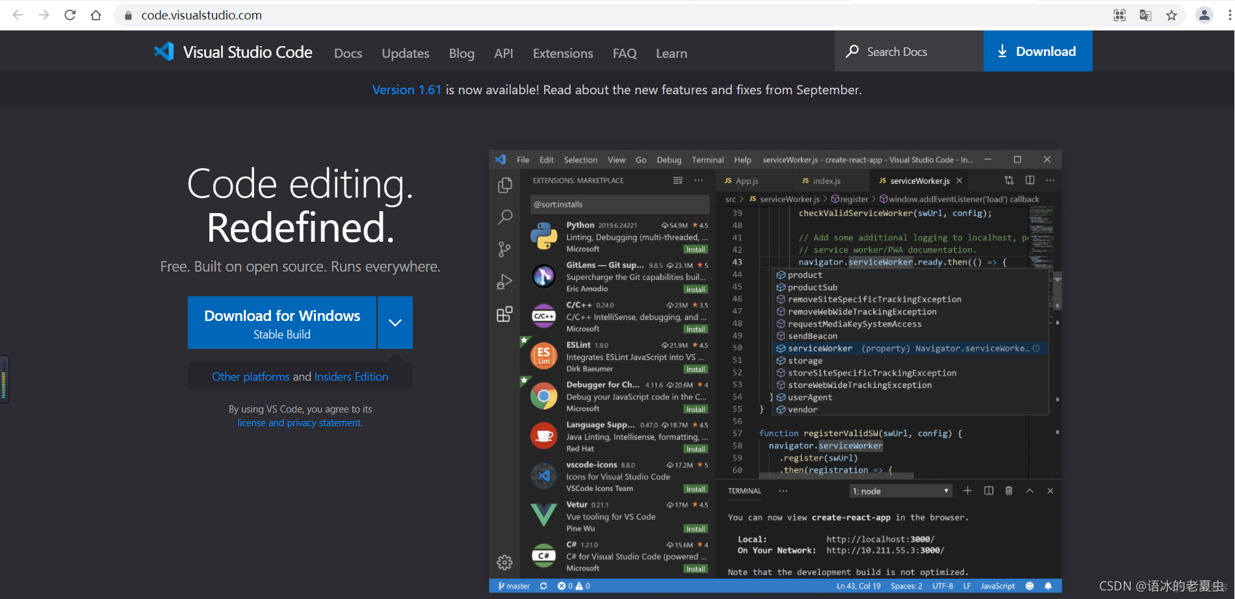The image size is (1235, 599).
Task: Click Ln 43, Col 19 in status bar
Action: (x=858, y=586)
